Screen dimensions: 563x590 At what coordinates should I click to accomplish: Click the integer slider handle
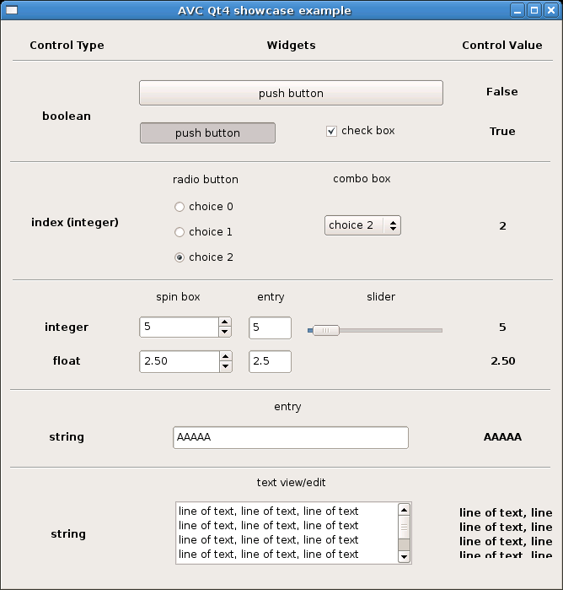(326, 330)
